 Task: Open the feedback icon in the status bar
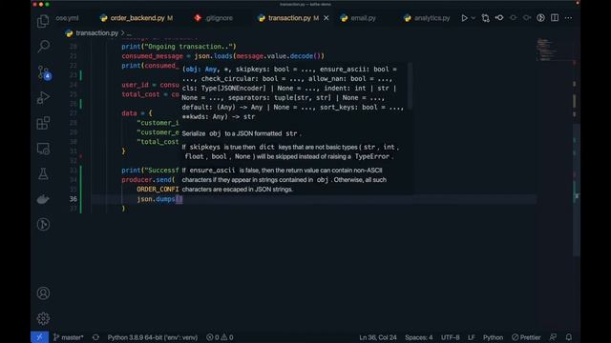(x=553, y=337)
